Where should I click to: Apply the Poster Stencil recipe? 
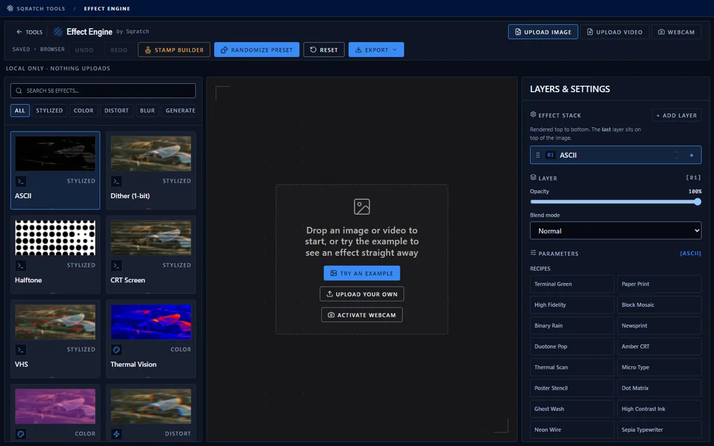[x=572, y=388]
